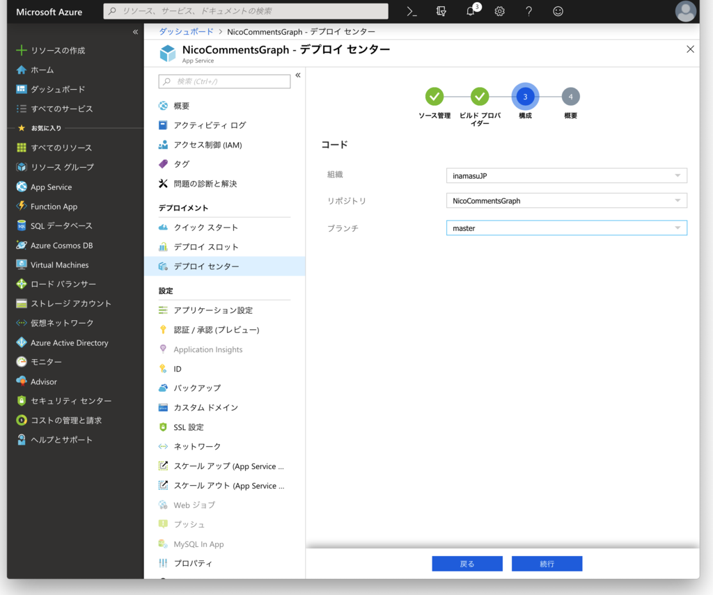The image size is (713, 595).
Task: Open notifications bell
Action: click(471, 11)
